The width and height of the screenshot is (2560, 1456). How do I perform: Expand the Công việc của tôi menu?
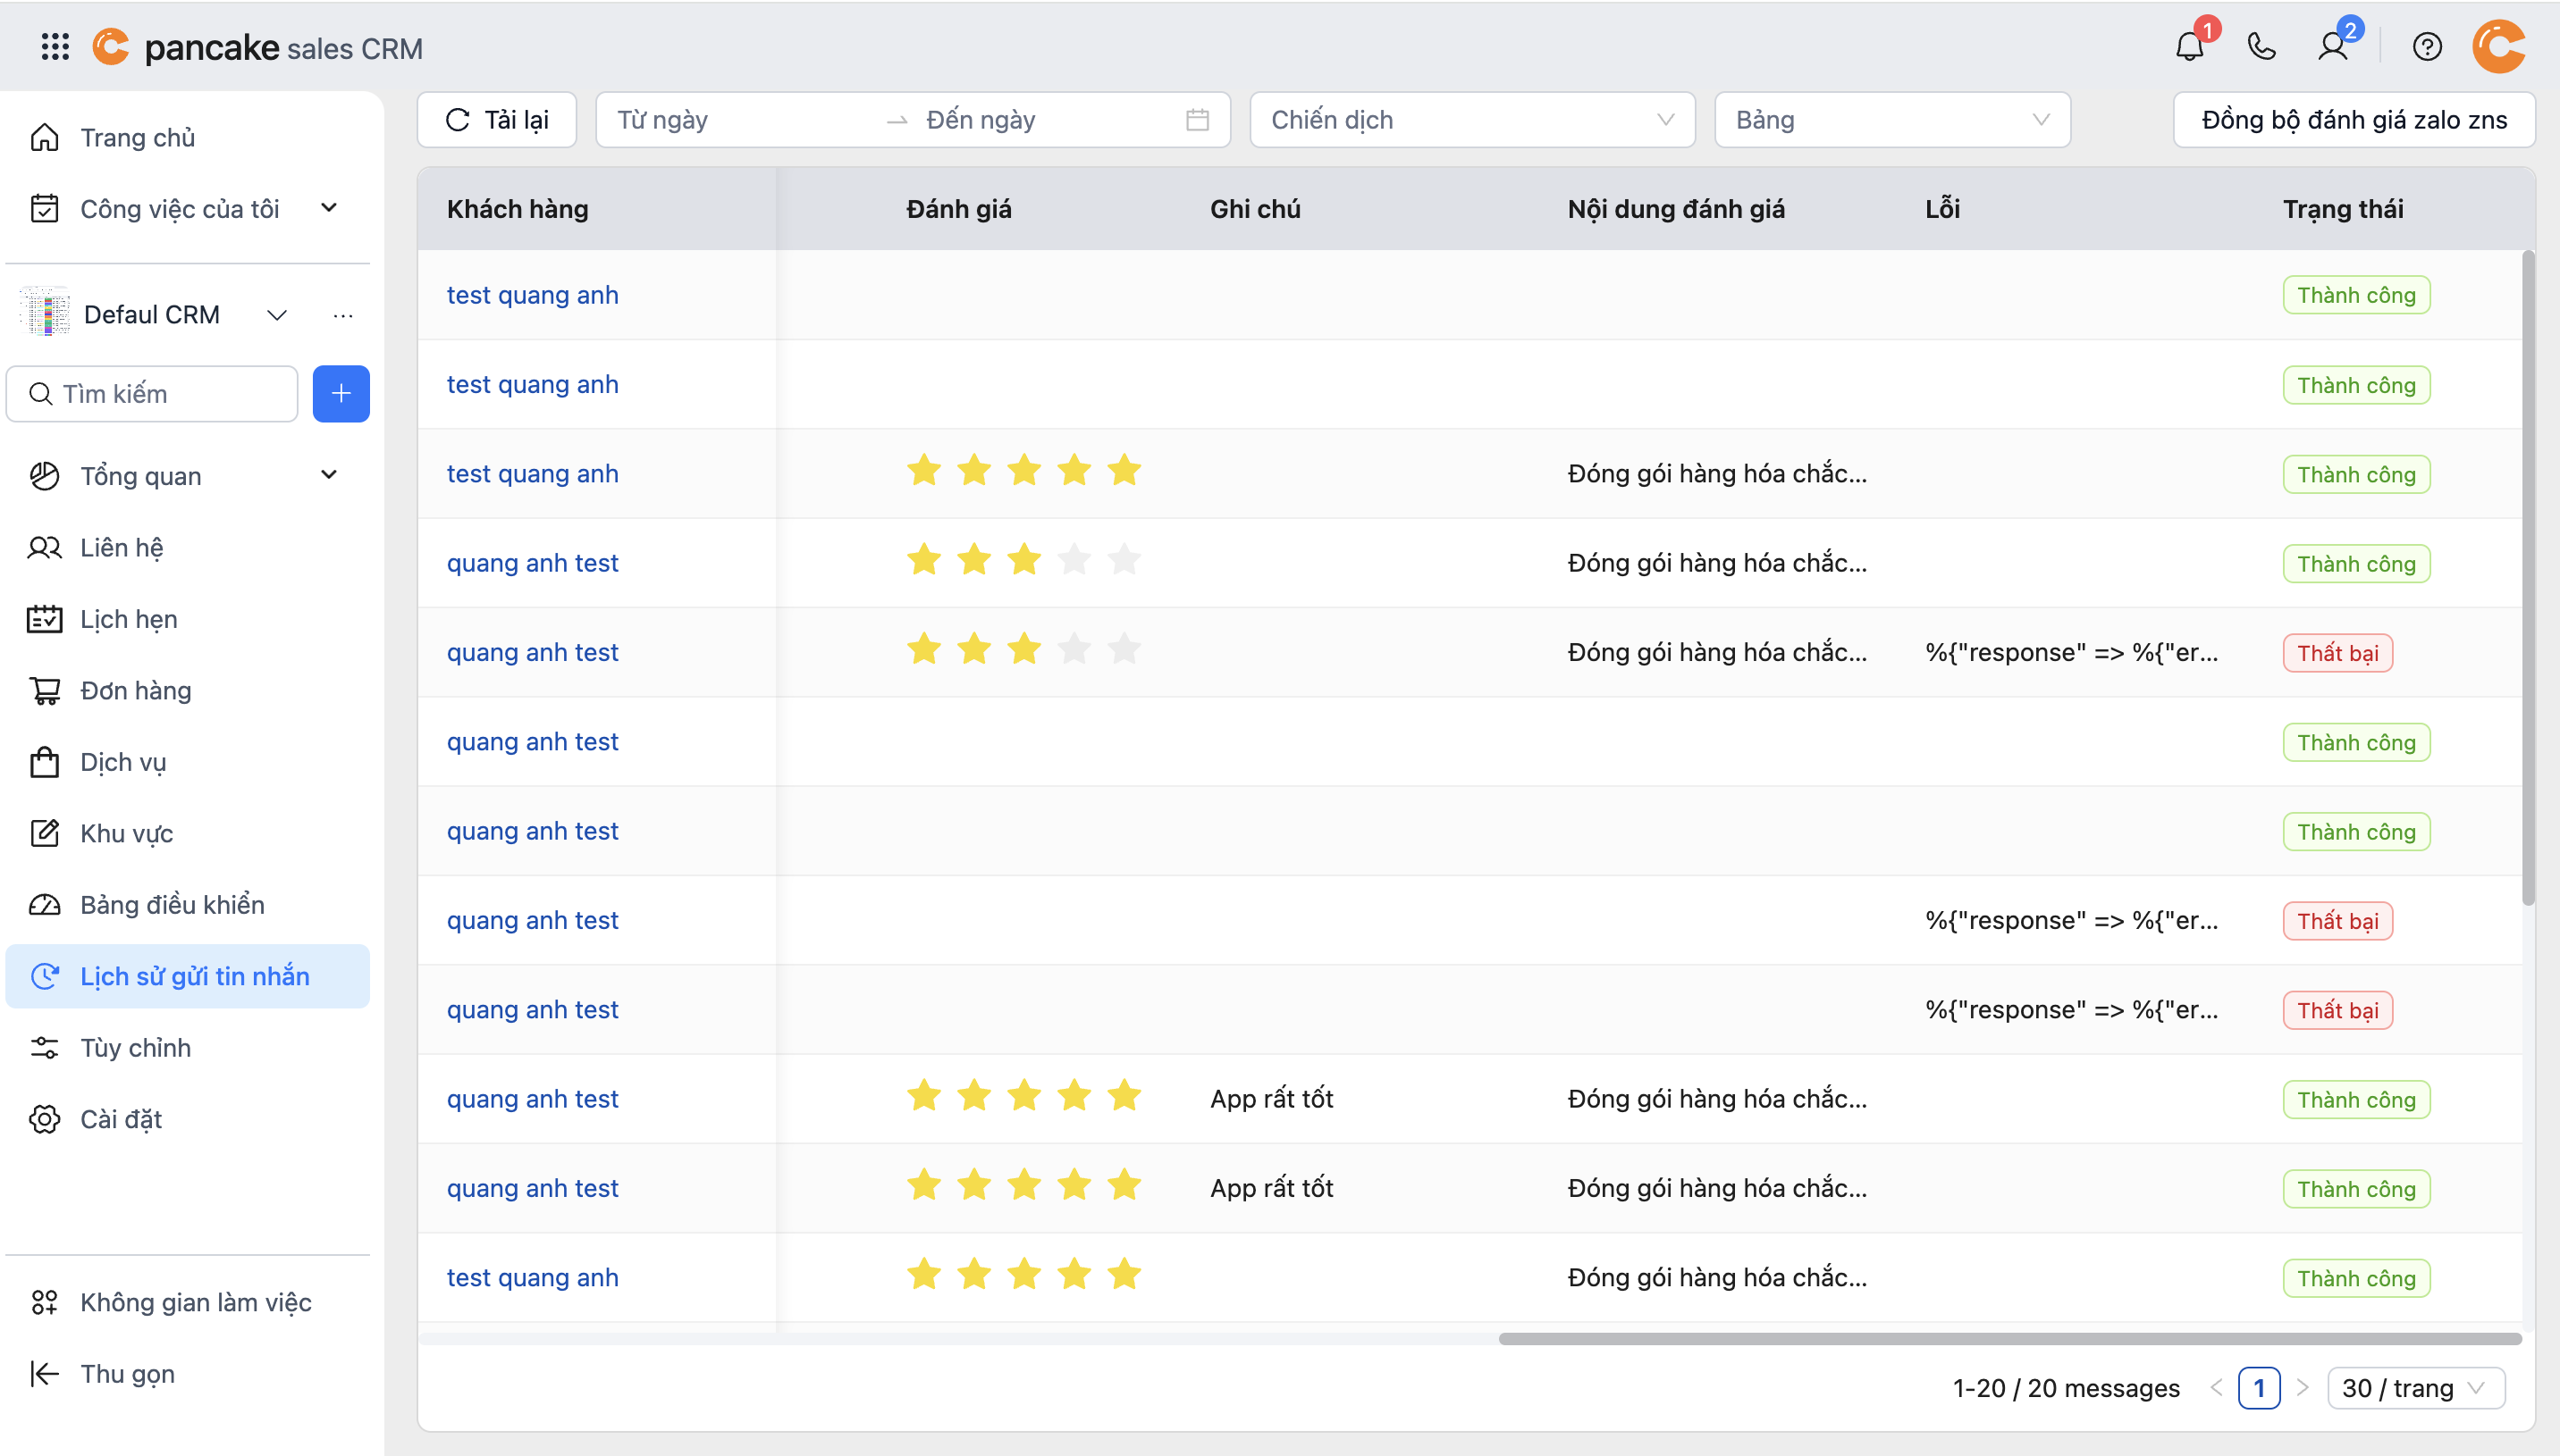pyautogui.click(x=328, y=208)
